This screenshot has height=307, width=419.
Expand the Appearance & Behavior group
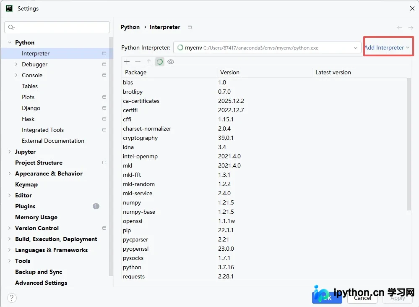pyautogui.click(x=10, y=173)
